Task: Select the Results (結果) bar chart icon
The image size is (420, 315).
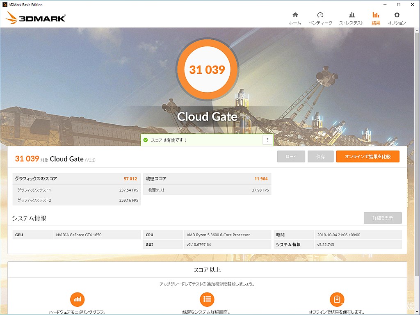Action: point(376,15)
